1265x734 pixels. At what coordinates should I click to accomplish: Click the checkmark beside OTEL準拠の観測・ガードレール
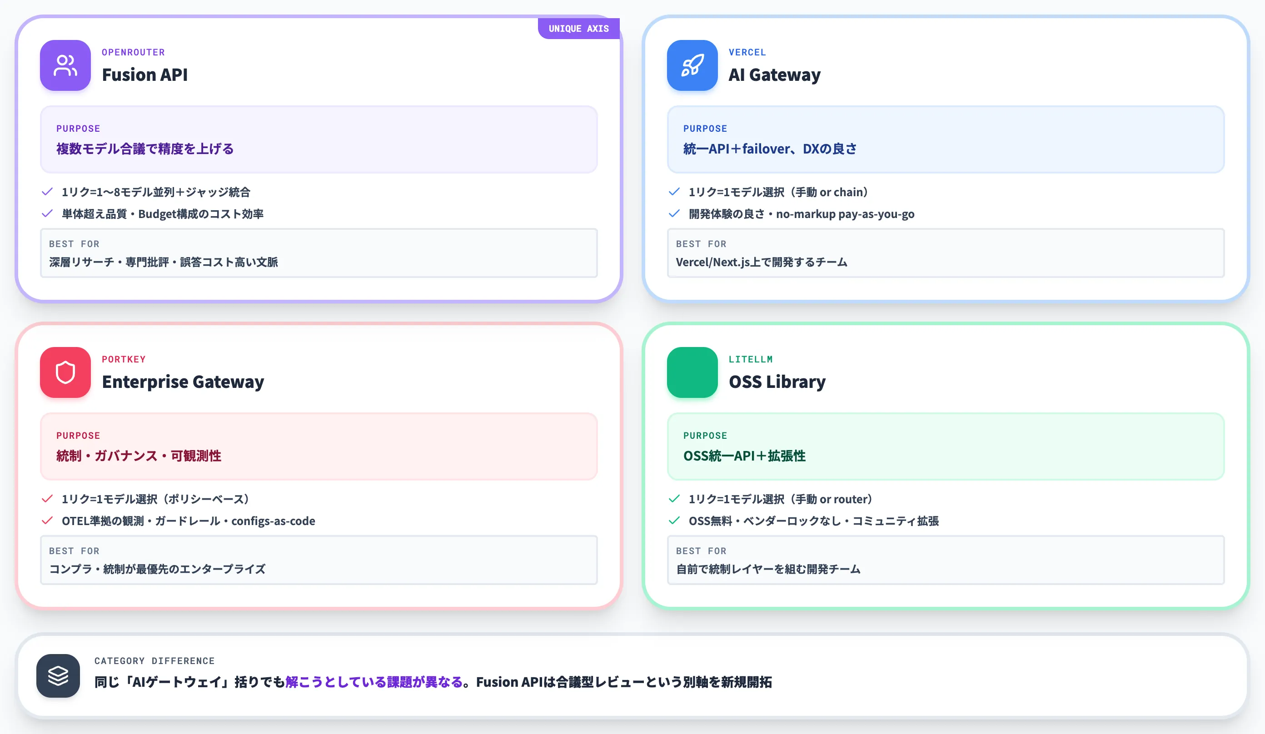[47, 521]
